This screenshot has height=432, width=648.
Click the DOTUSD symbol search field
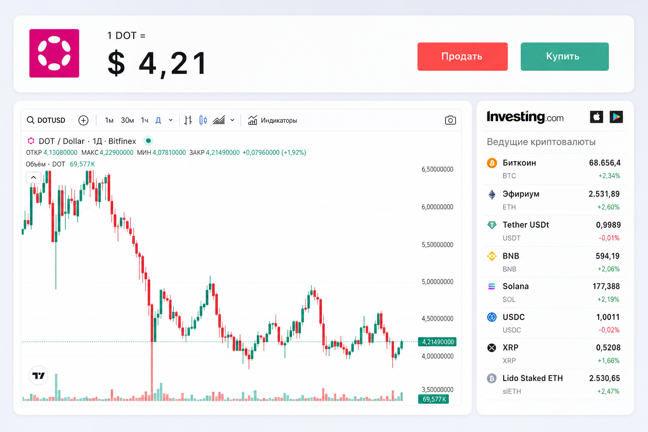click(x=46, y=120)
